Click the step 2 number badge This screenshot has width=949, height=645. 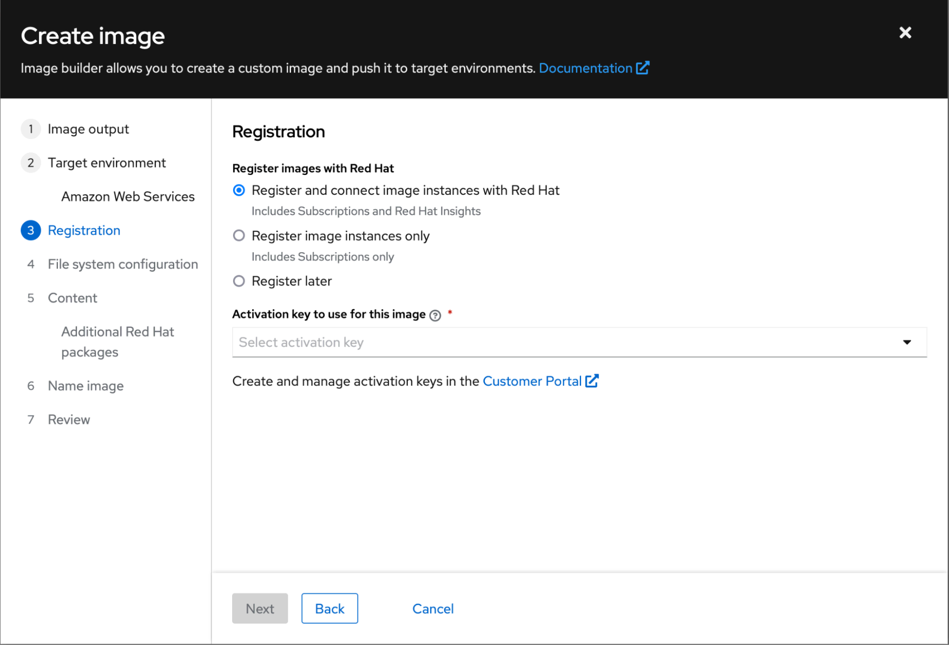pos(31,163)
